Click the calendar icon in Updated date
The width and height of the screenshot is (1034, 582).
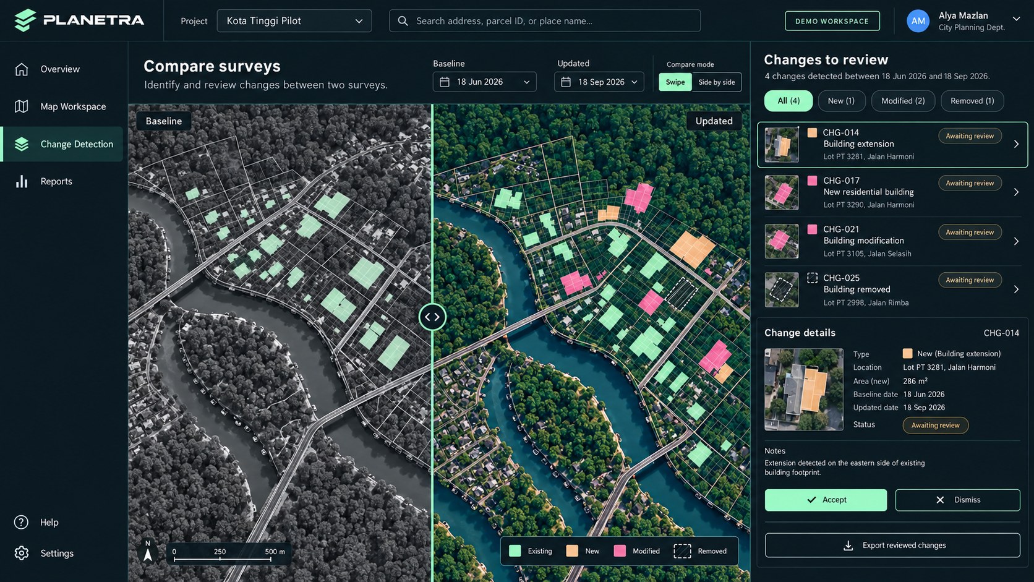tap(566, 82)
